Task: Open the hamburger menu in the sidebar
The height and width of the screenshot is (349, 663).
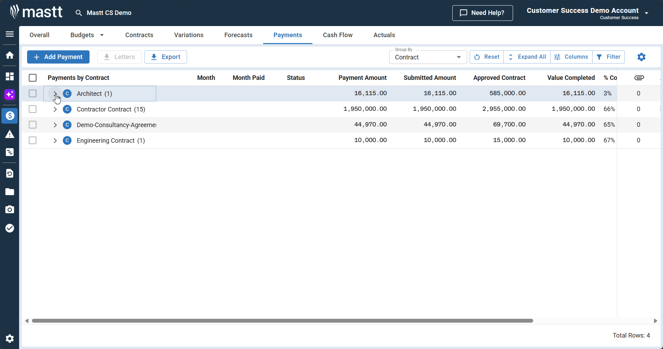Action: [10, 34]
